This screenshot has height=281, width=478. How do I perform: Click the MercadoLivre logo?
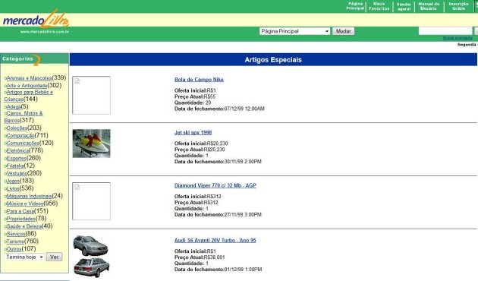click(36, 19)
